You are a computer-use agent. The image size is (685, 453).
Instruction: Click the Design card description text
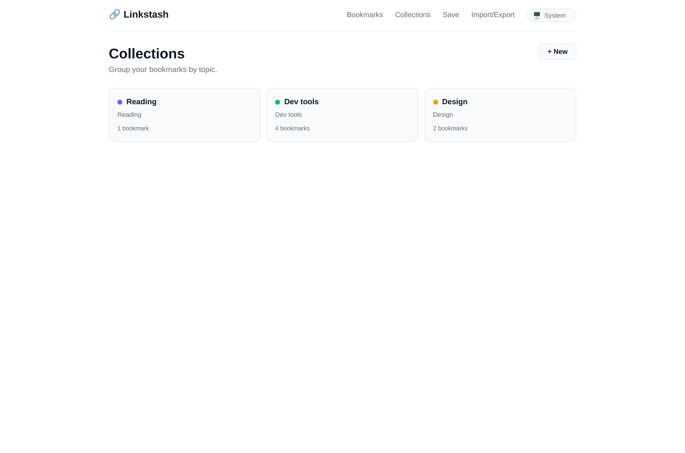point(443,115)
